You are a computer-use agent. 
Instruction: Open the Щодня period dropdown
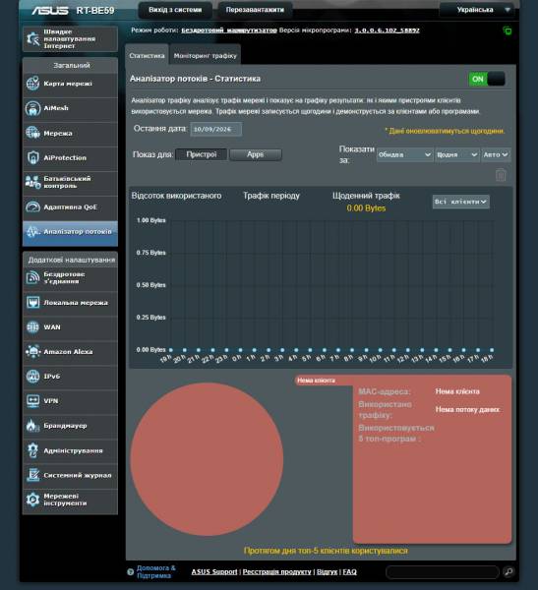click(457, 154)
